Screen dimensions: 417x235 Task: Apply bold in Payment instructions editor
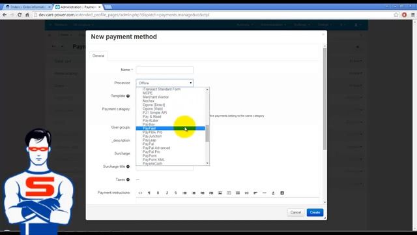[158, 193]
